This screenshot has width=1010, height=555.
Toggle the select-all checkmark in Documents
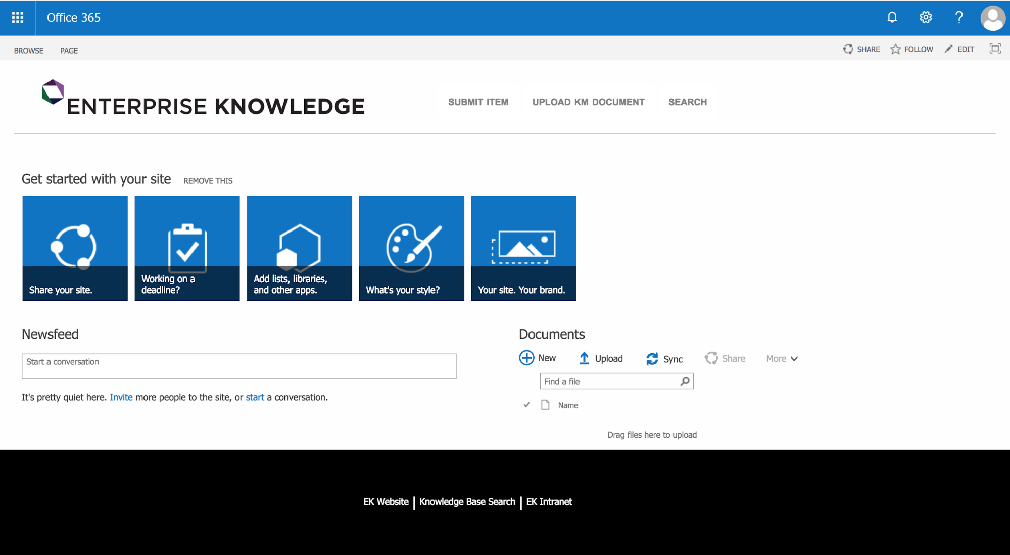pyautogui.click(x=526, y=405)
